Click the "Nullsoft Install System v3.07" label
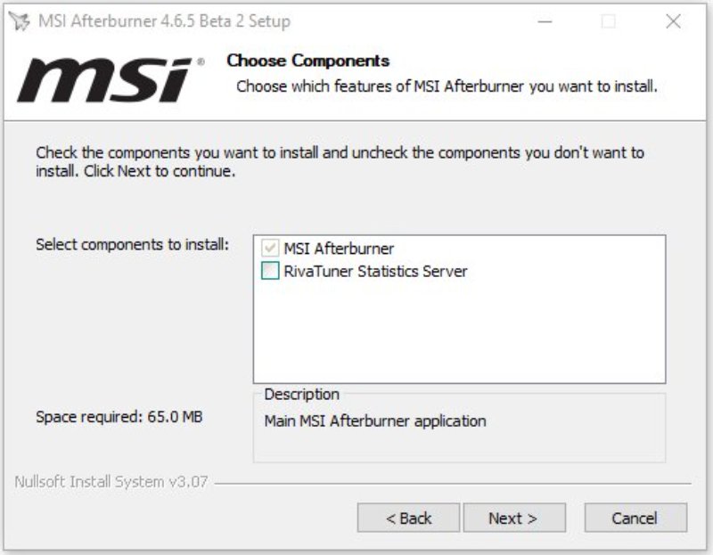The width and height of the screenshot is (713, 555). [111, 482]
